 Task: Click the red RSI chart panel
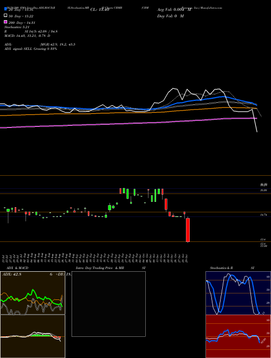[x=238, y=336]
